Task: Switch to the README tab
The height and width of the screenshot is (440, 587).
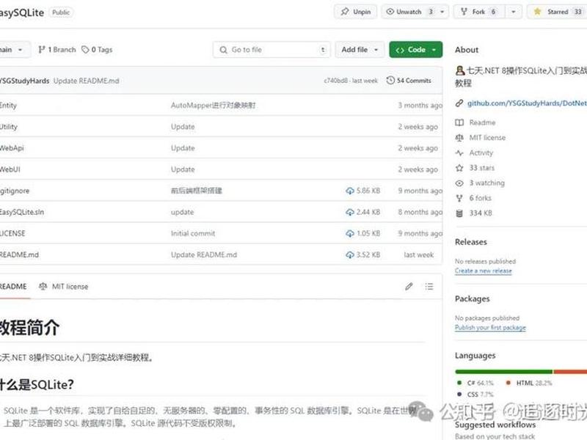Action: (13, 286)
